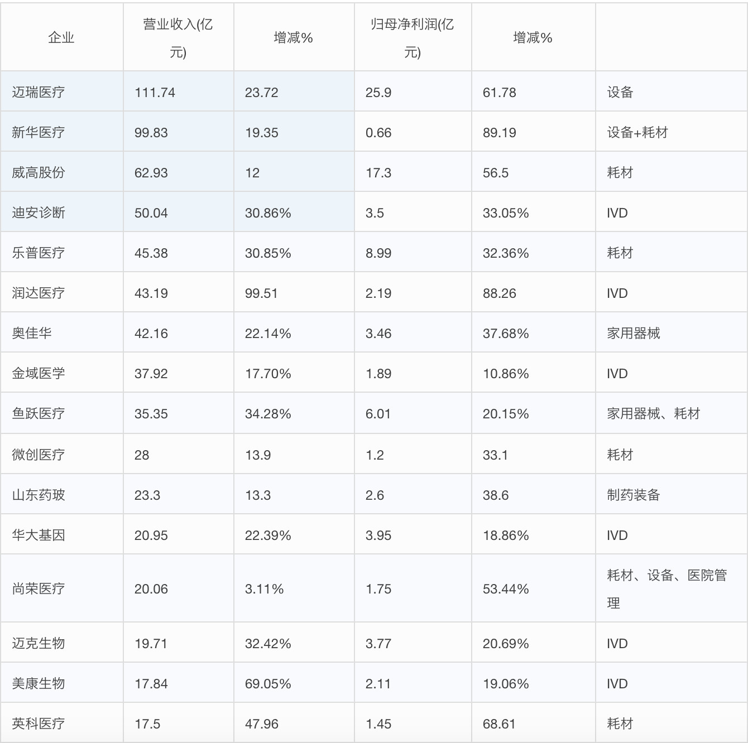Click the 设备 category cell for 迈瑞医疗
This screenshot has height=743, width=748.
coord(672,91)
